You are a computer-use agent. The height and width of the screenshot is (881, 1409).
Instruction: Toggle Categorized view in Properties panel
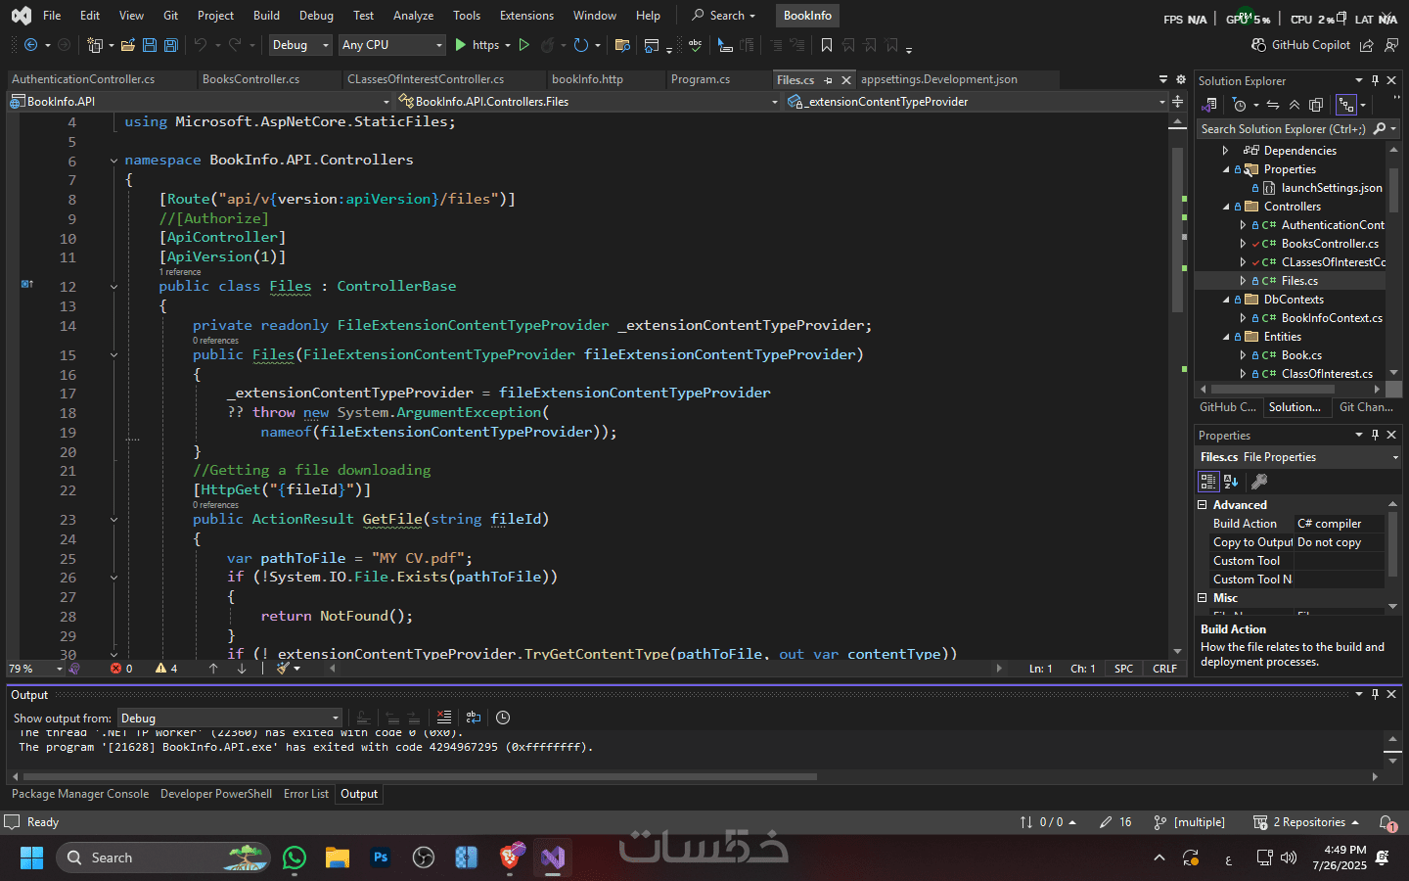point(1208,482)
